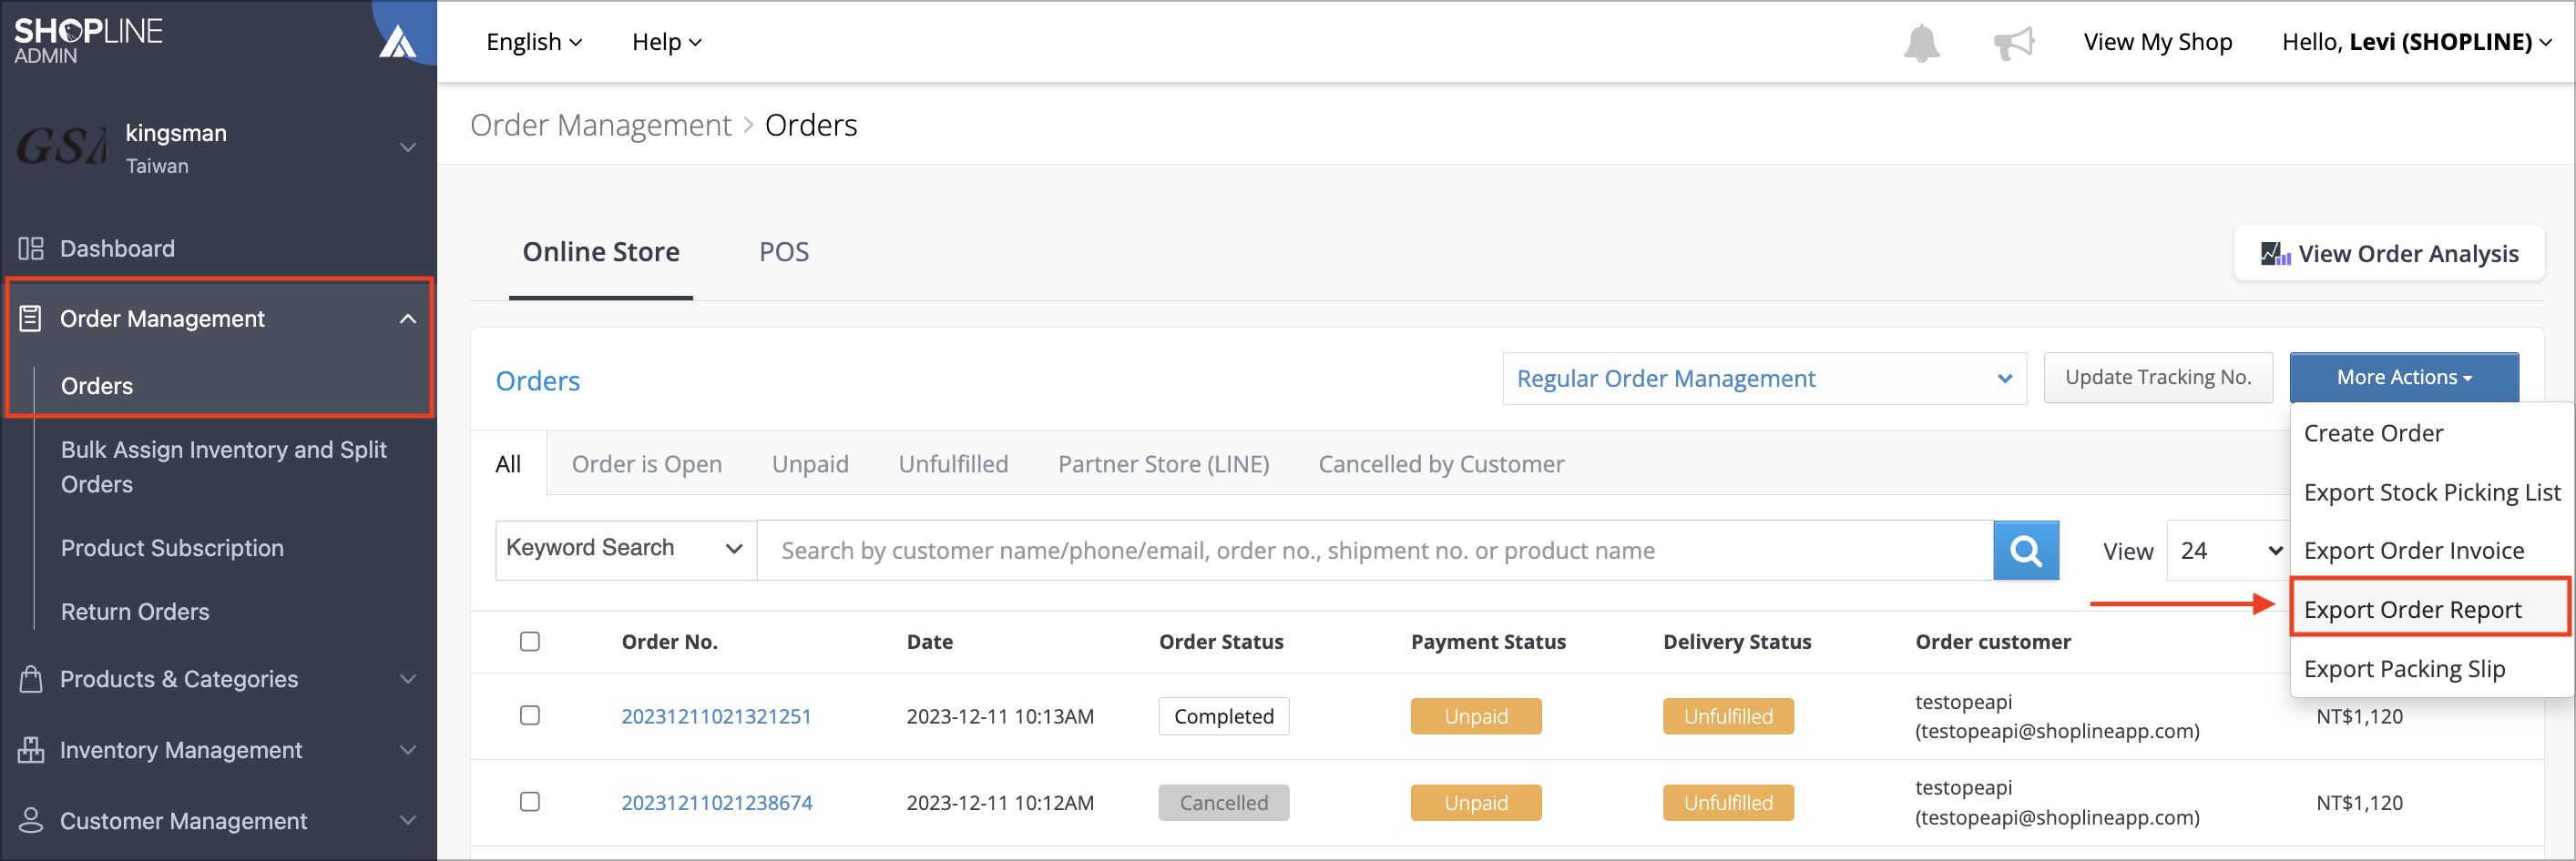Viewport: 2576px width, 861px height.
Task: Open the notifications bell icon
Action: (1921, 43)
